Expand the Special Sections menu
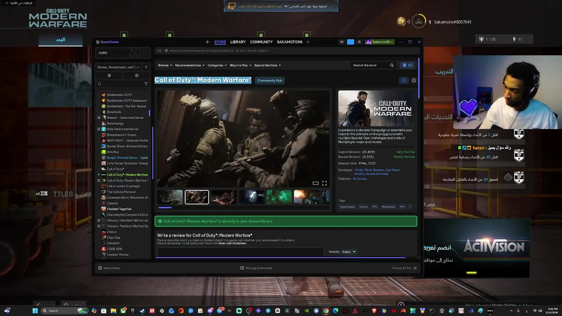Screen dimensions: 562x316 (267, 65)
